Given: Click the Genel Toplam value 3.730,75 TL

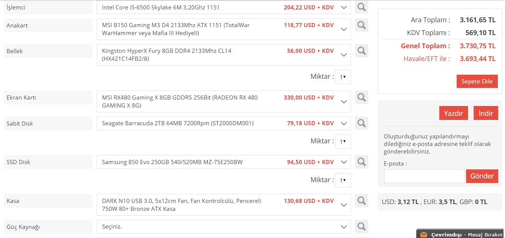Looking at the screenshot, I should click(x=477, y=46).
